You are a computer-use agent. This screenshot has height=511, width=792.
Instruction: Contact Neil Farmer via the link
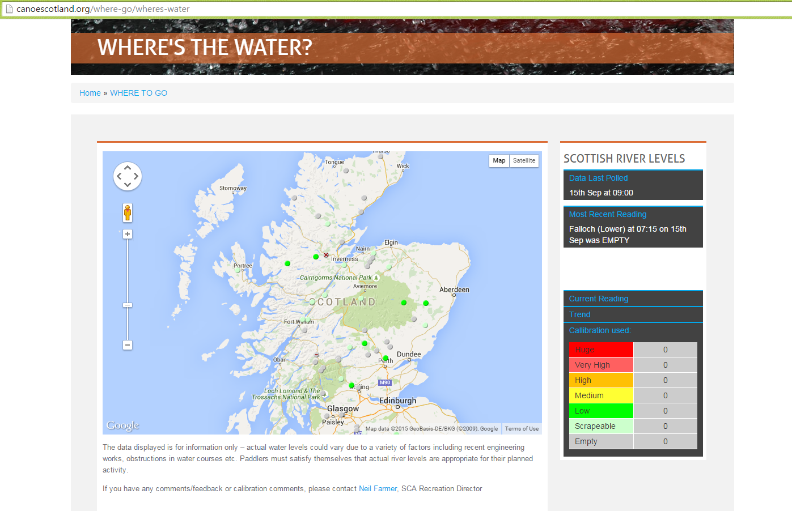pos(378,488)
